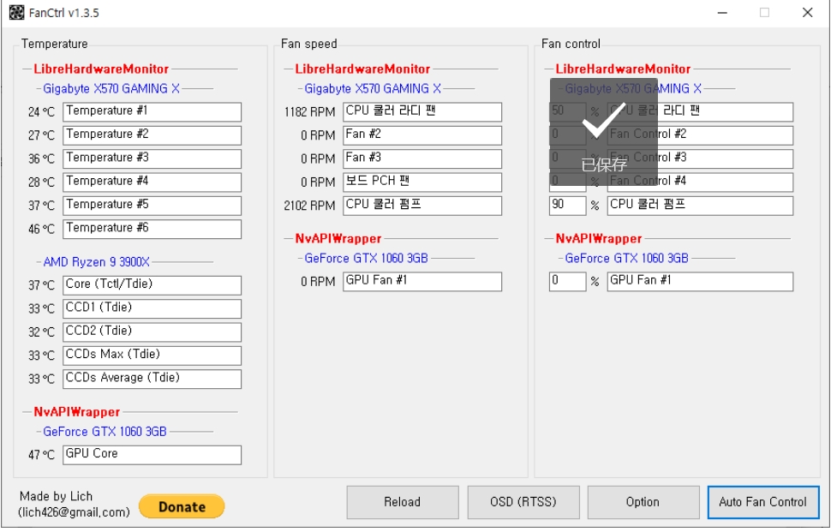Select the CCD1 (Tdie) name field
The height and width of the screenshot is (532, 831).
point(152,308)
